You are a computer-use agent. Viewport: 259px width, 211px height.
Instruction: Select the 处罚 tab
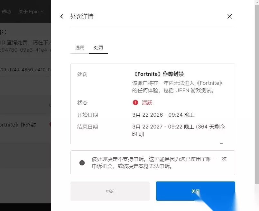[98, 48]
